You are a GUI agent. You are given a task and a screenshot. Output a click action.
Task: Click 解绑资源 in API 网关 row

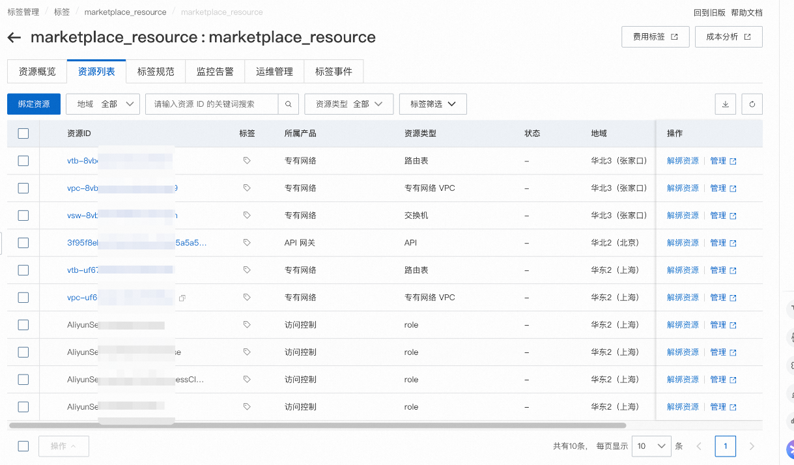683,243
